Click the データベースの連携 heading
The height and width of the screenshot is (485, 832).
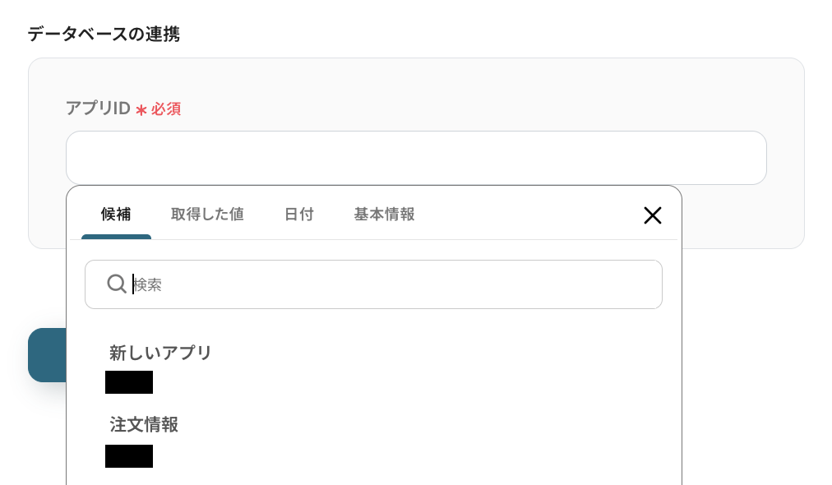[x=104, y=34]
